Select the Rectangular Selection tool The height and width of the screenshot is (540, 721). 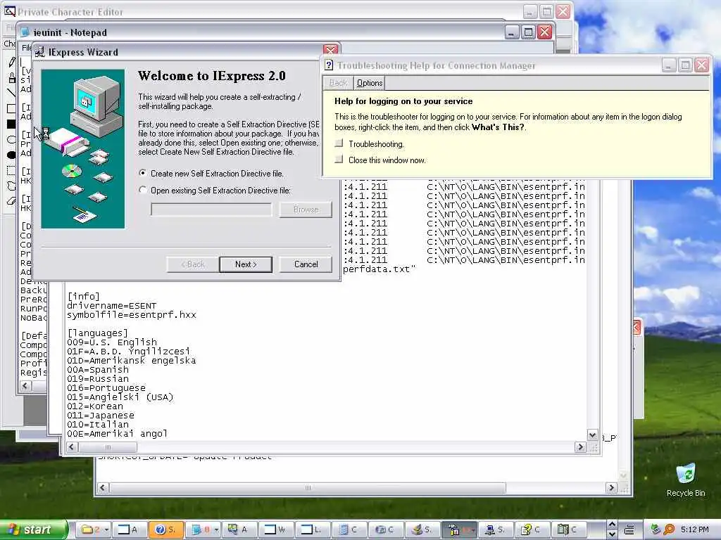click(11, 170)
